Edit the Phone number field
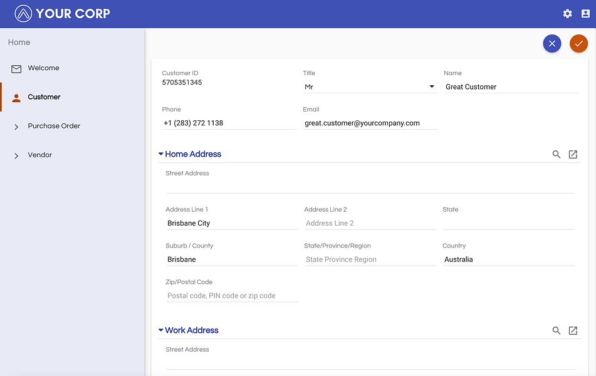The width and height of the screenshot is (596, 376). click(229, 123)
